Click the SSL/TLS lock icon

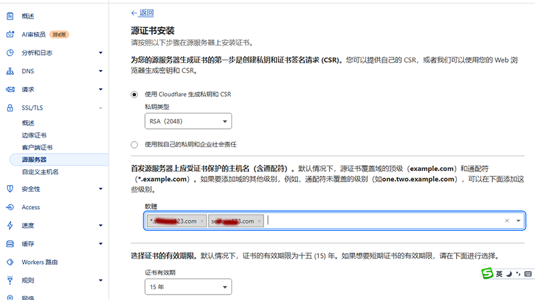coord(10,108)
